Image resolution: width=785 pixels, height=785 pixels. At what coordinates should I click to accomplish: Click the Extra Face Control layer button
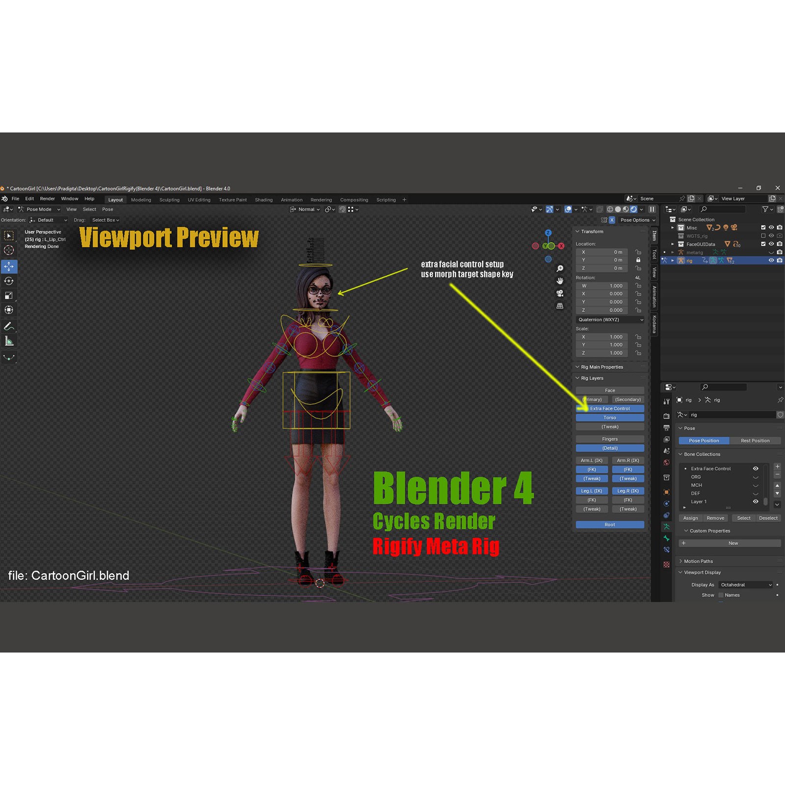(610, 409)
